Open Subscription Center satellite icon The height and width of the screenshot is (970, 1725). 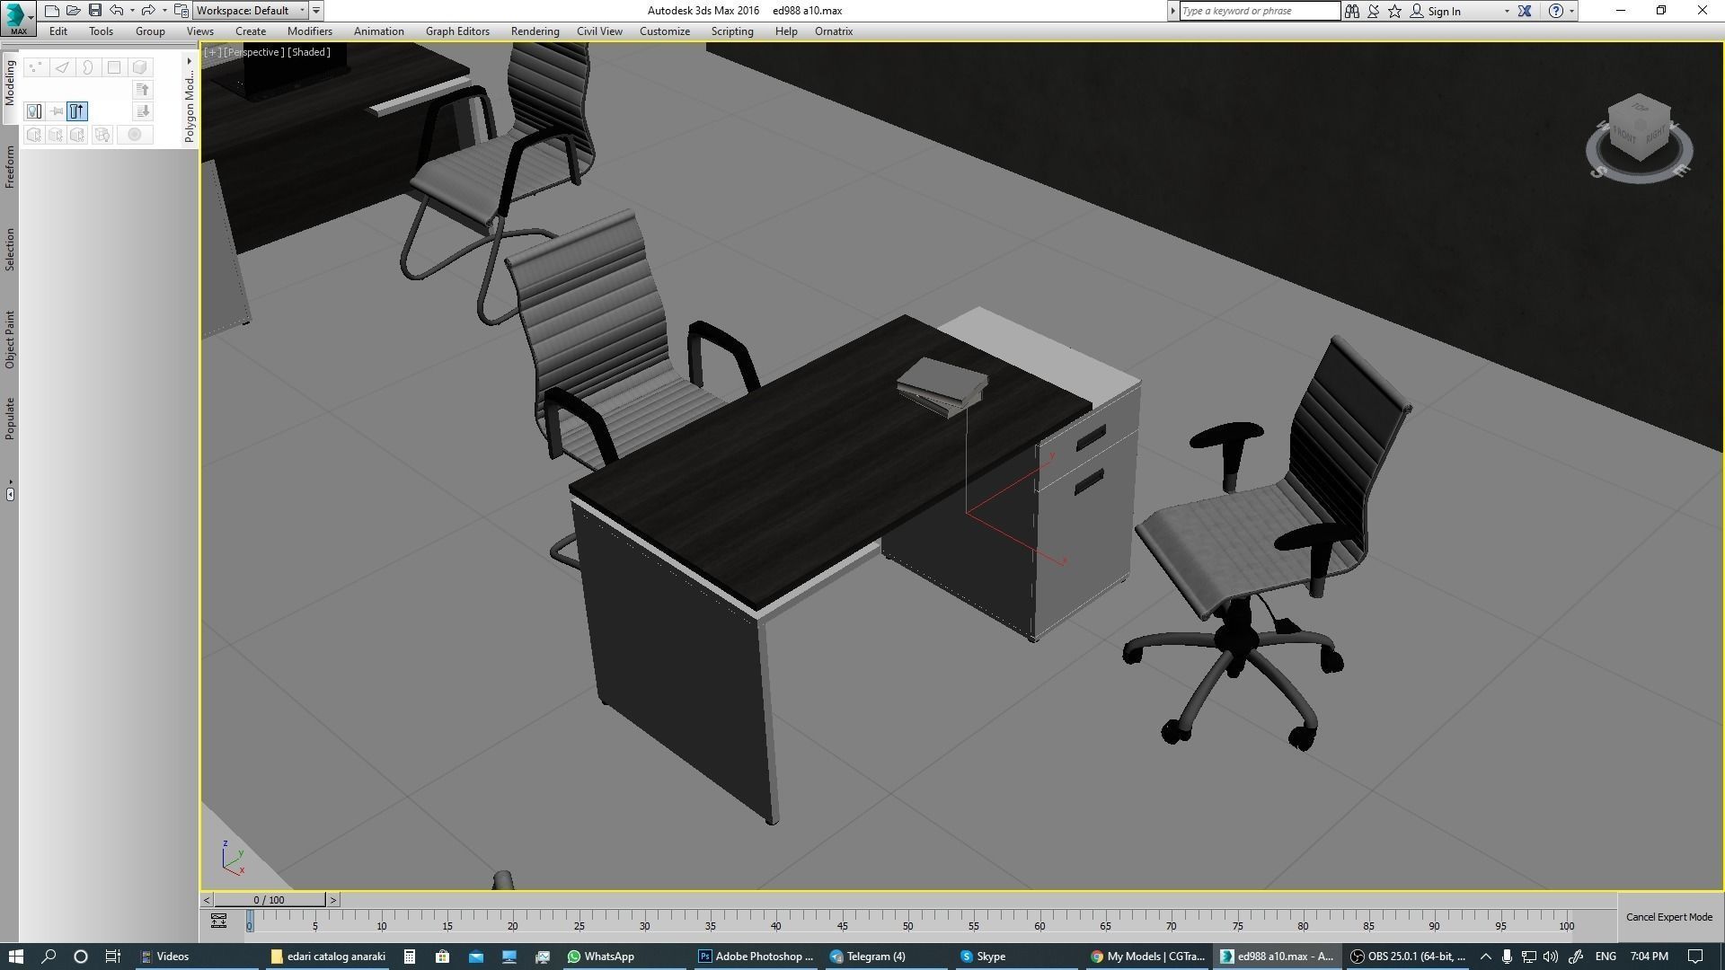[x=1374, y=11]
